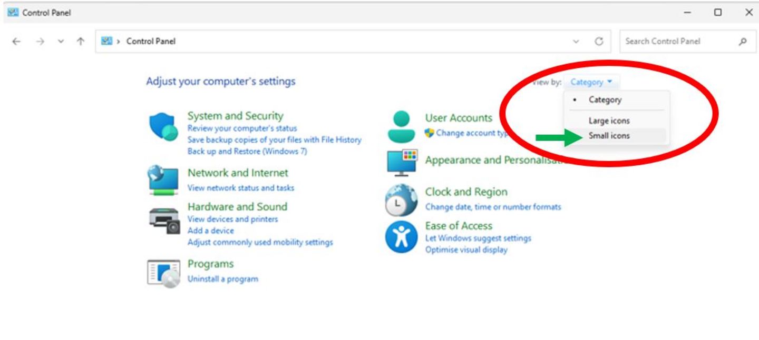
Task: Click the Search Control Panel field
Action: point(680,42)
